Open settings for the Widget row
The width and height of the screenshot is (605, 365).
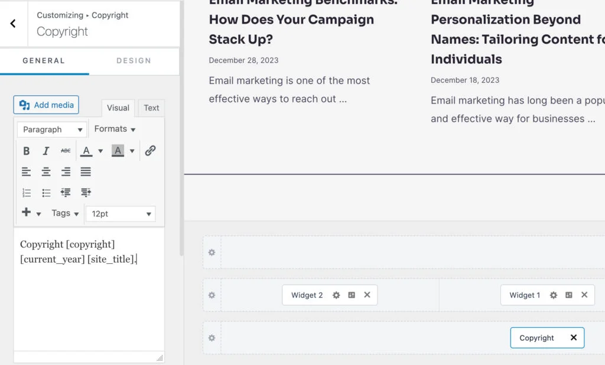tap(212, 295)
